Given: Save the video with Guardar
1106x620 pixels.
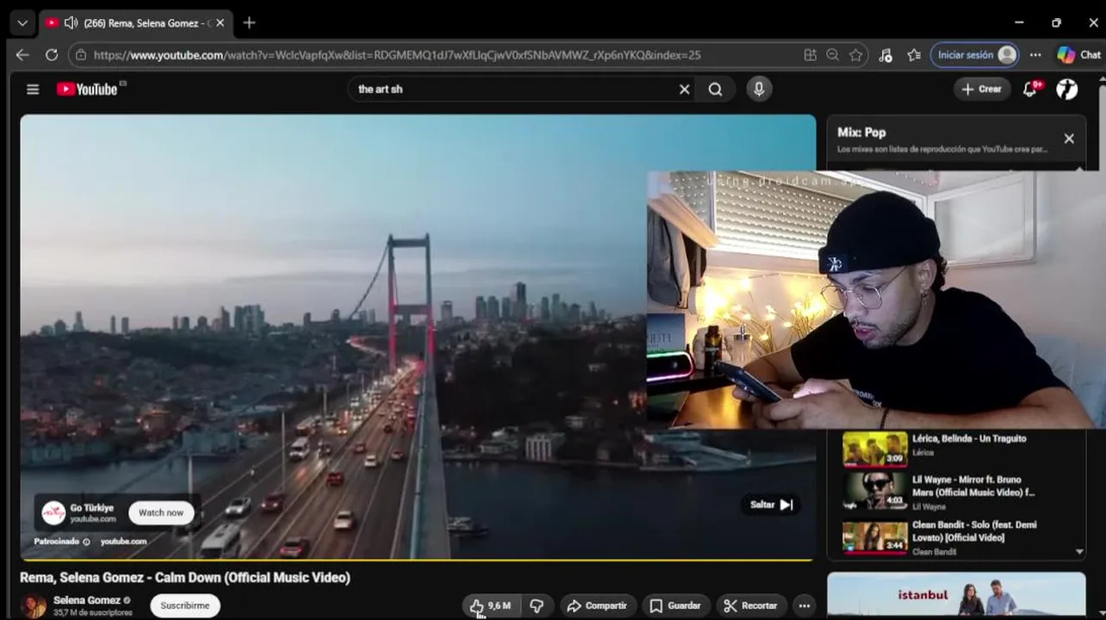Looking at the screenshot, I should [x=676, y=606].
